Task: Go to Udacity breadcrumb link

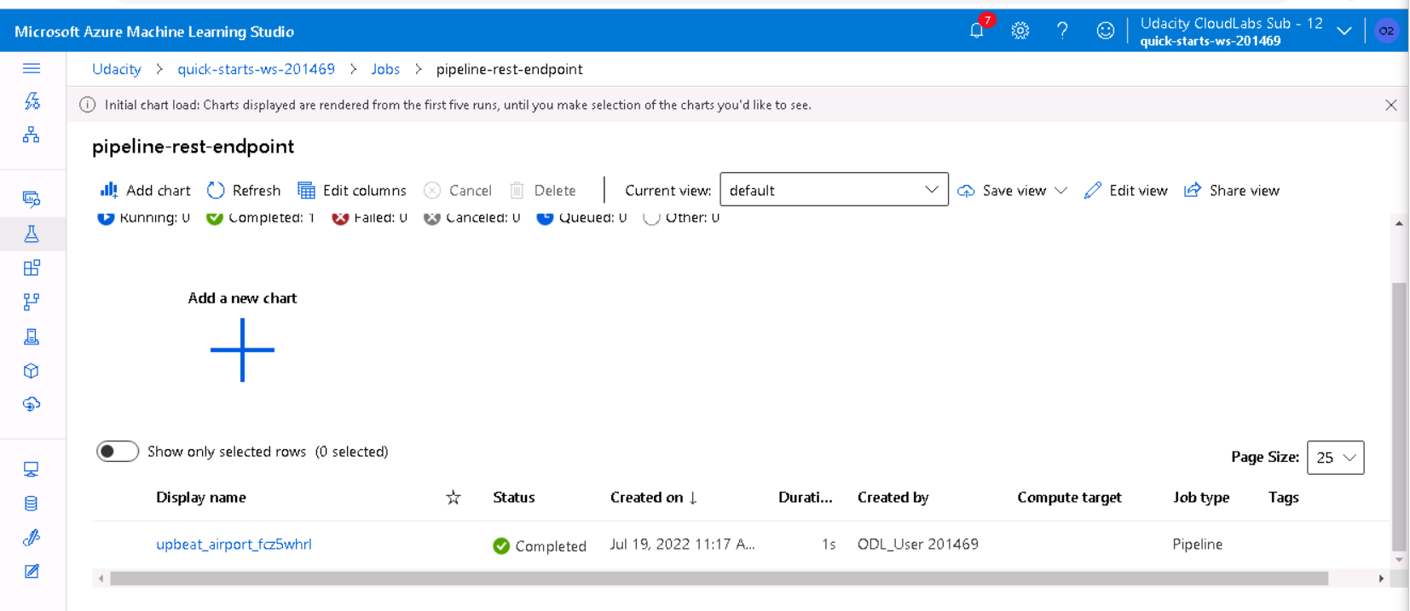Action: [x=117, y=69]
